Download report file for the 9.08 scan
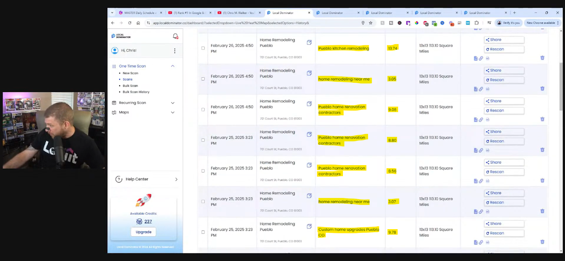The image size is (565, 261). pyautogui.click(x=475, y=120)
